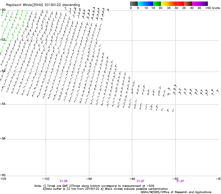Click legend tick label '30'

(176, 8)
